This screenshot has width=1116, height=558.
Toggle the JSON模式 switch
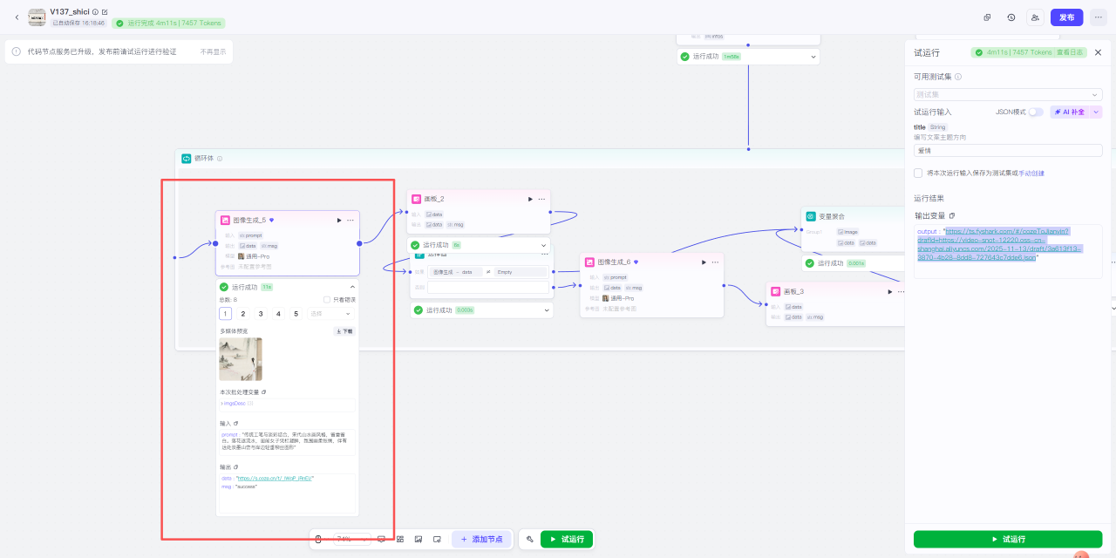coord(1035,112)
